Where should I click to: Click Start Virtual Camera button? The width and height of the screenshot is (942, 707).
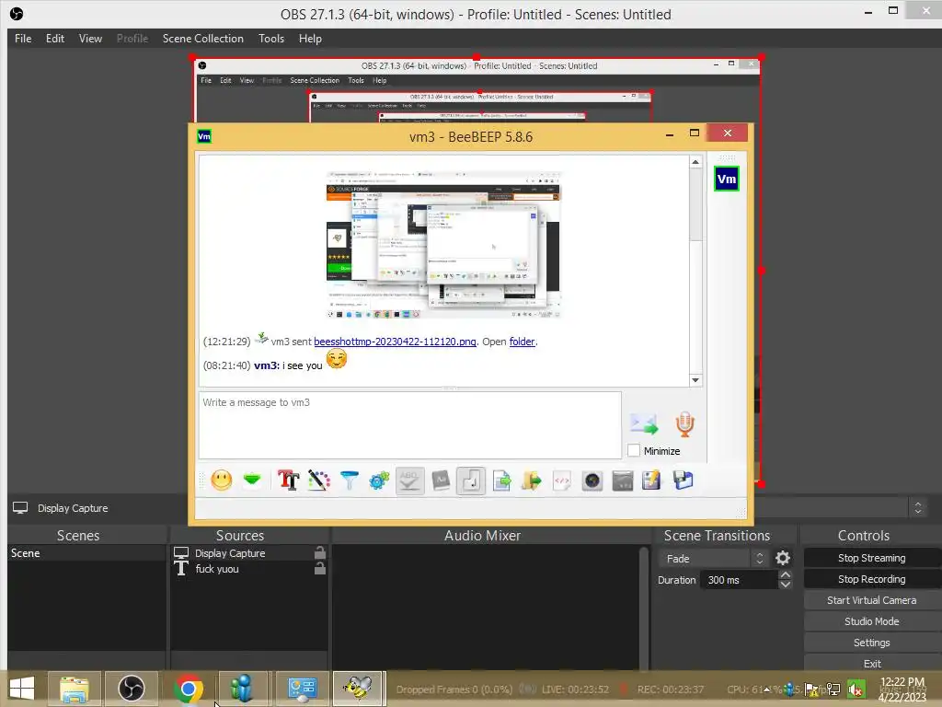(872, 600)
